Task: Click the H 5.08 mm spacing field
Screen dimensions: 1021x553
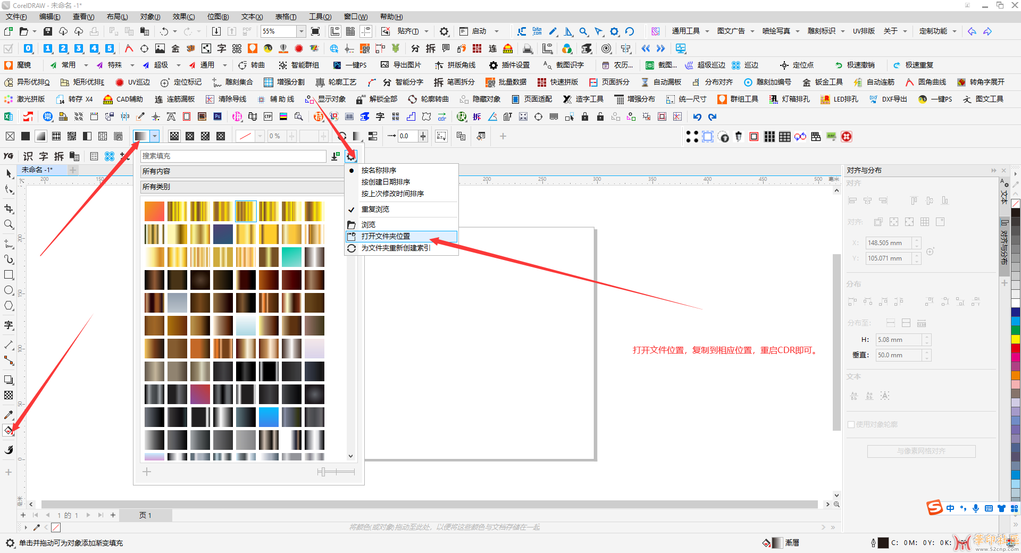Action: (x=899, y=340)
